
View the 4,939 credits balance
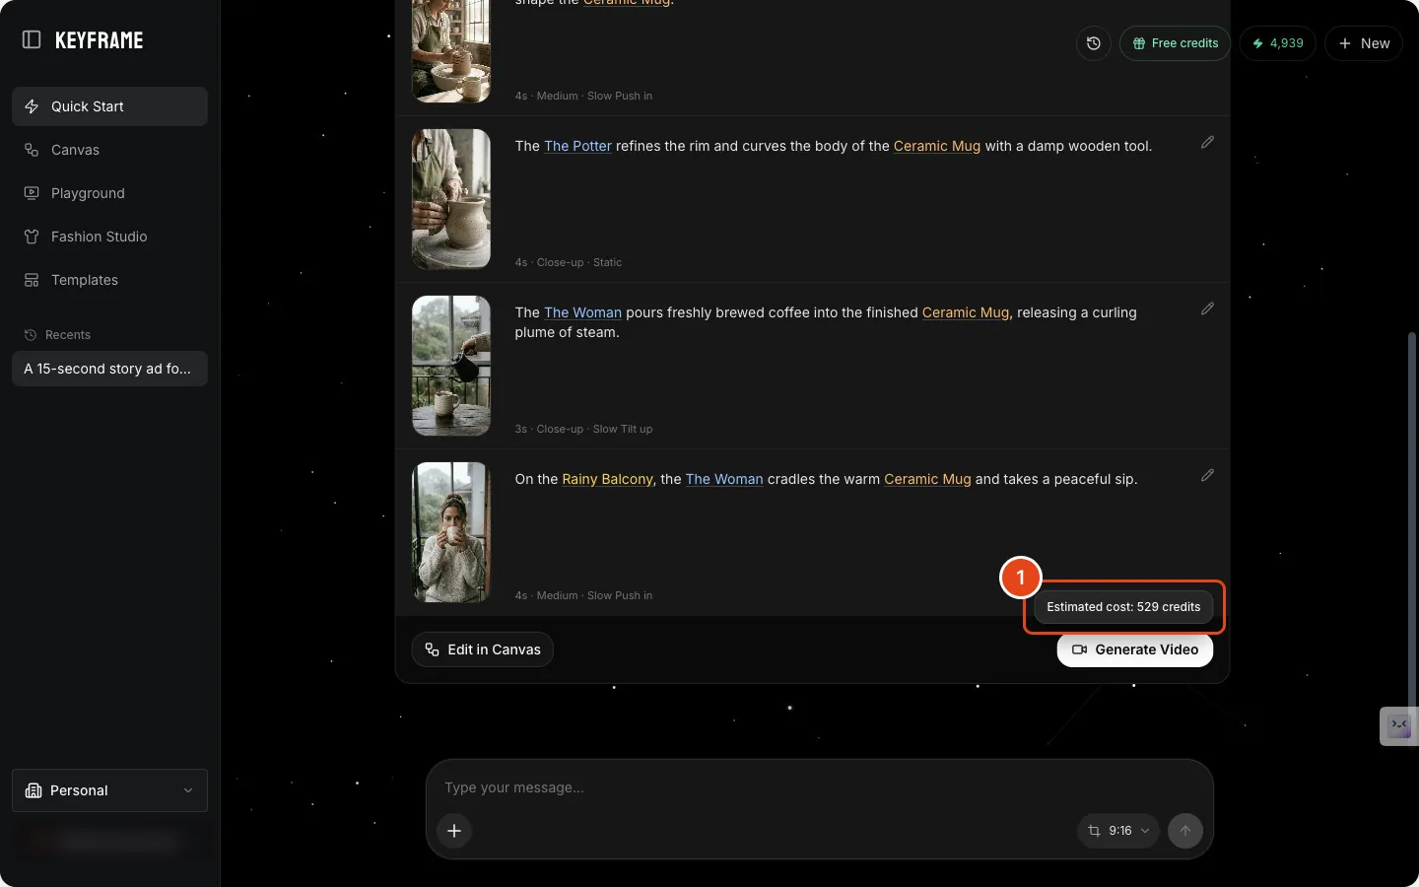coord(1277,43)
